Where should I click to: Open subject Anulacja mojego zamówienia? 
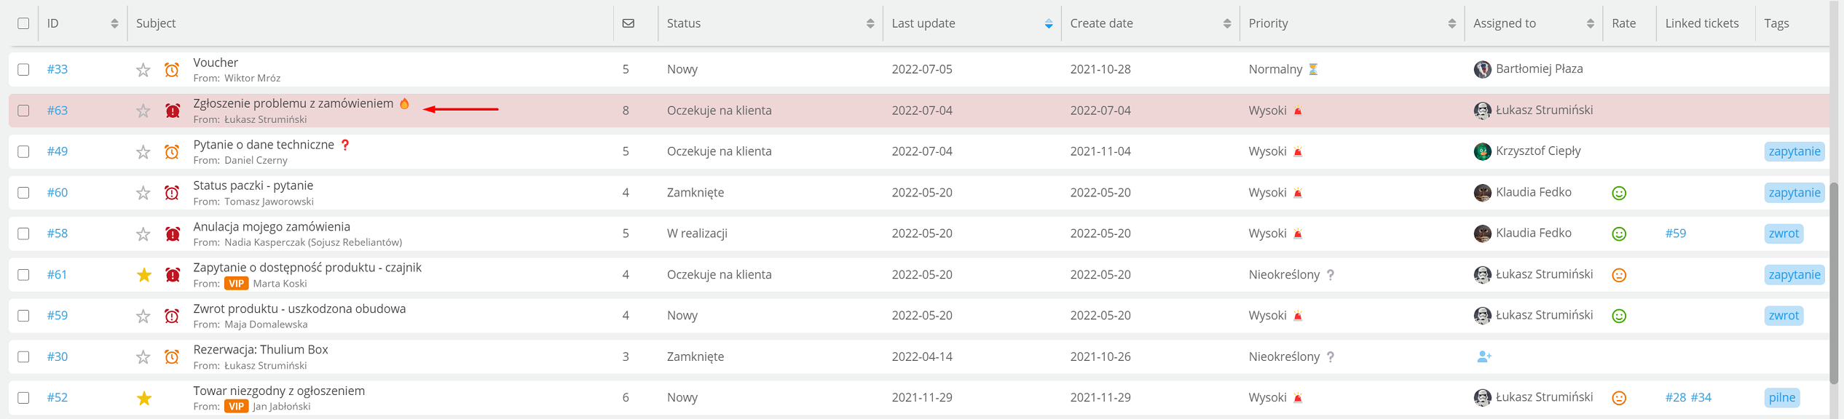pos(272,226)
